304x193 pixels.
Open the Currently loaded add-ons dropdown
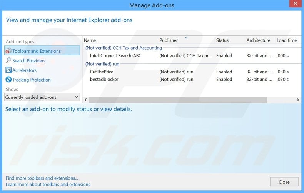pyautogui.click(x=42, y=97)
